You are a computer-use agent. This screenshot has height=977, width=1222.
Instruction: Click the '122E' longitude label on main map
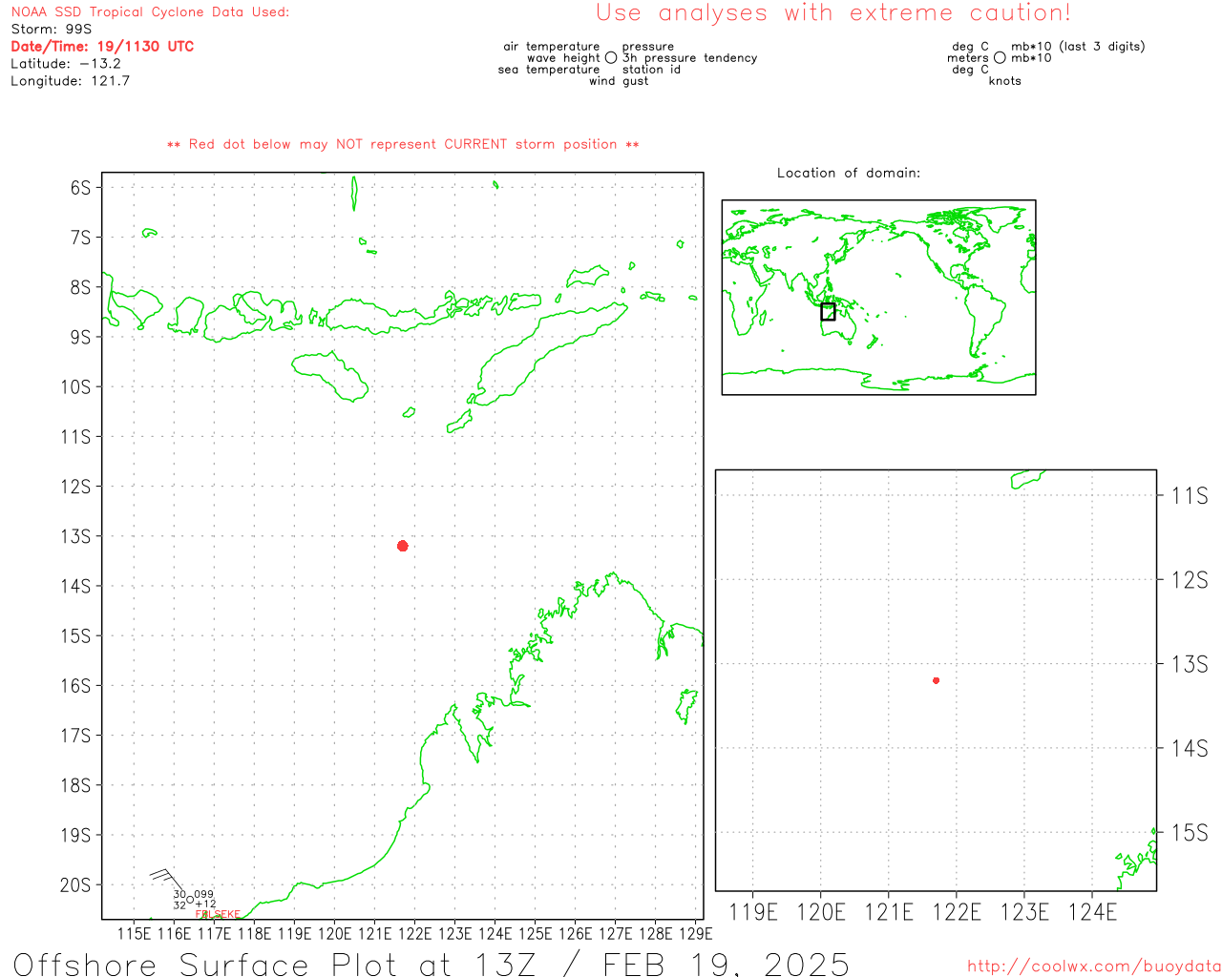[x=414, y=934]
